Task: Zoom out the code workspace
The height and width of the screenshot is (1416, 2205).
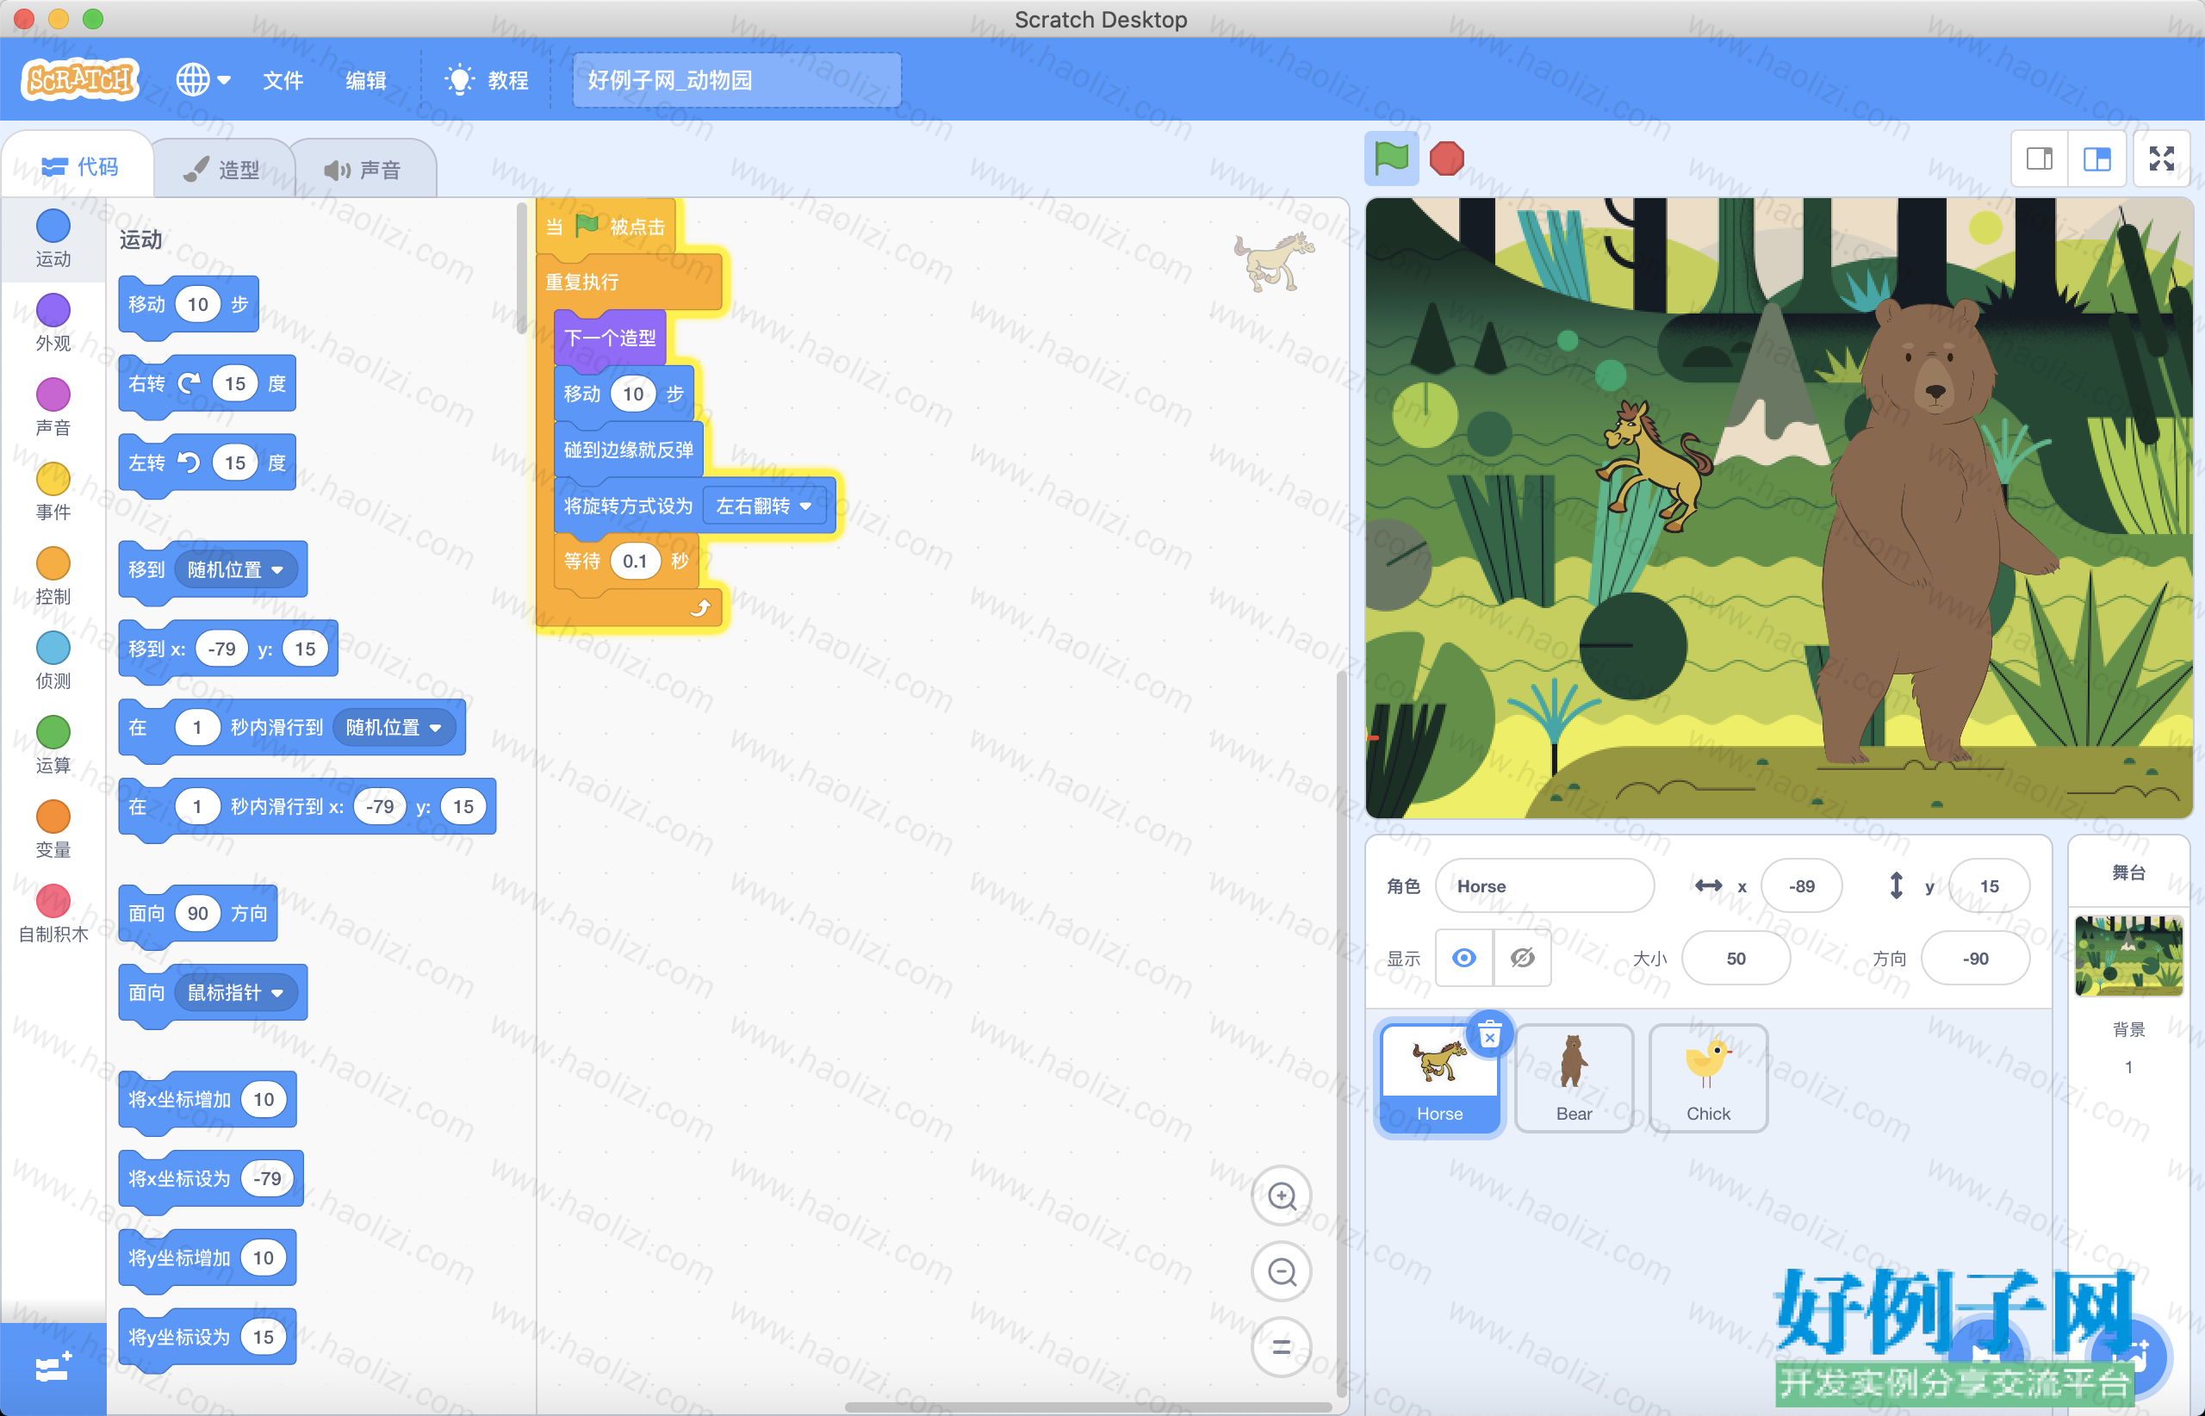Action: (x=1282, y=1271)
